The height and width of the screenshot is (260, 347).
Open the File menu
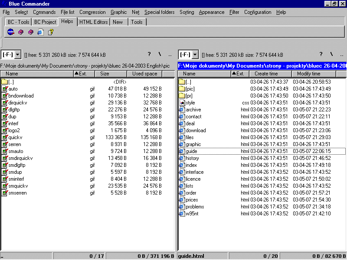pyautogui.click(x=6, y=12)
